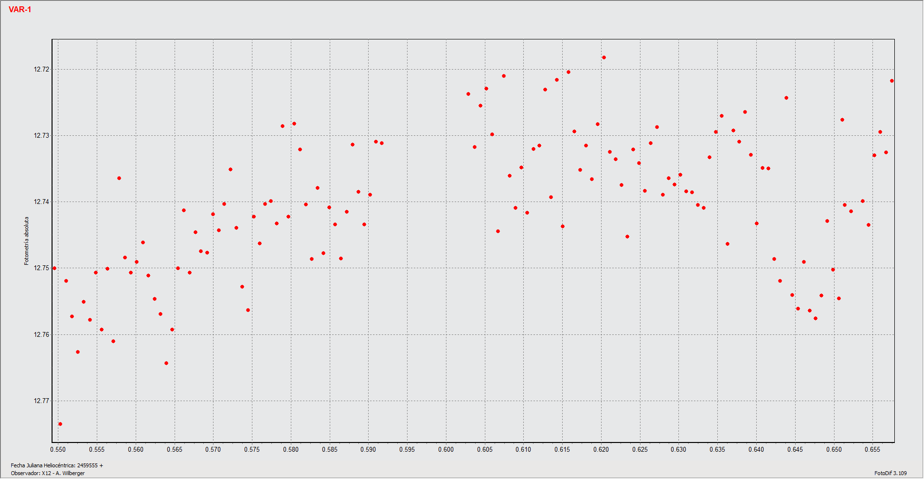This screenshot has height=479, width=924.
Task: Click the 12.76 y-axis tick label
Action: point(41,335)
